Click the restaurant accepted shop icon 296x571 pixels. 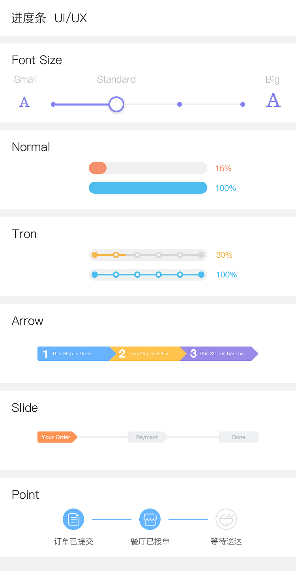coord(150,519)
